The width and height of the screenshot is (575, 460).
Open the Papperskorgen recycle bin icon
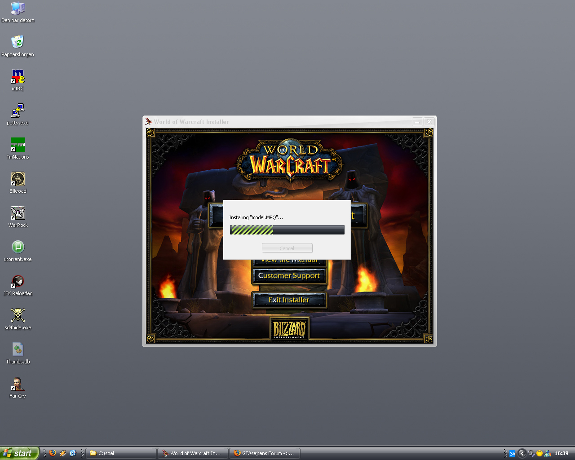[18, 46]
